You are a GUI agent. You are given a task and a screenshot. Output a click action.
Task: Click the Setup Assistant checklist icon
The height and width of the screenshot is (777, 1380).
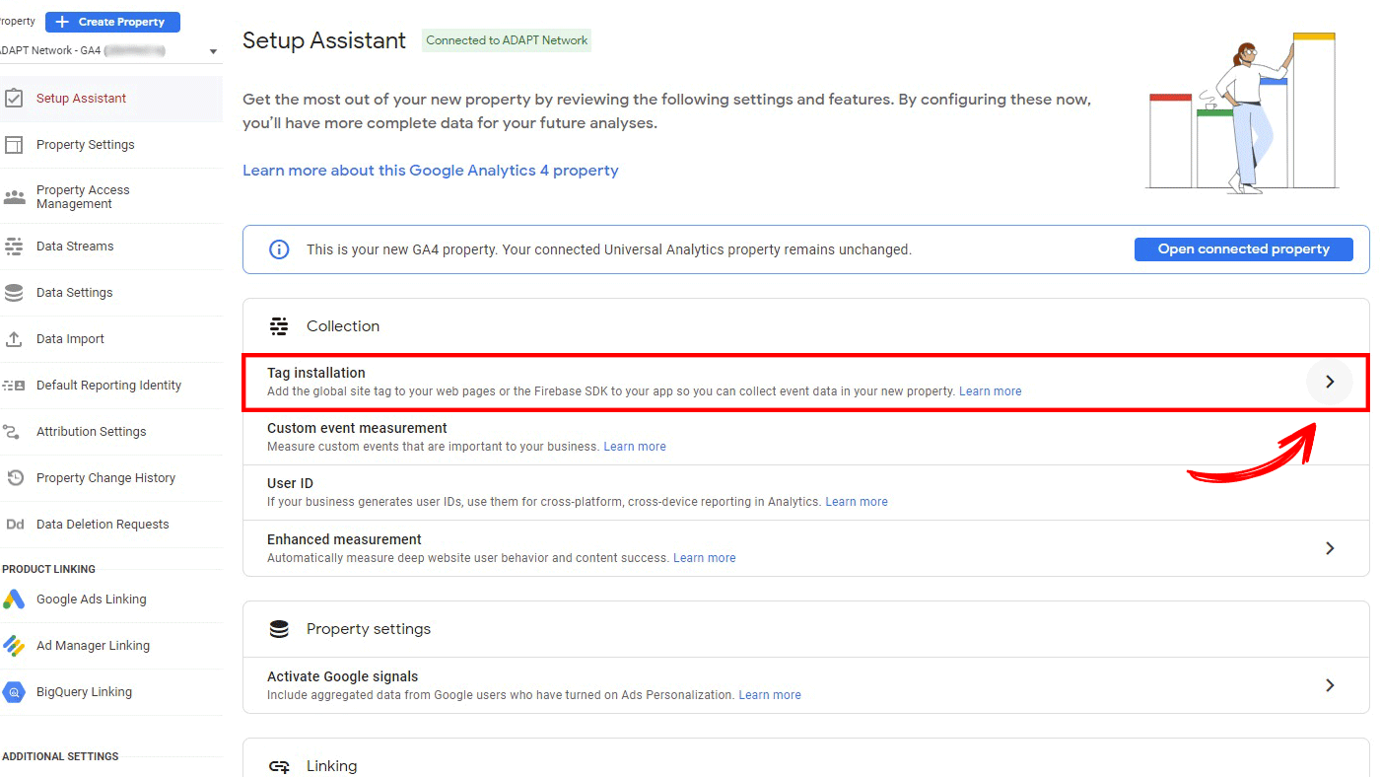pyautogui.click(x=14, y=99)
